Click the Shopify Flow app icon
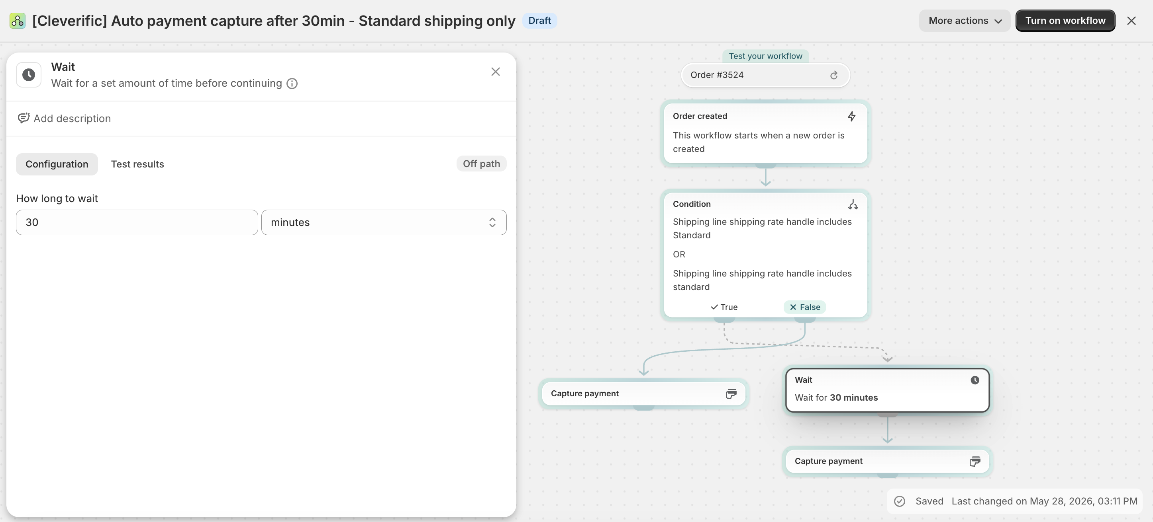 click(x=18, y=21)
